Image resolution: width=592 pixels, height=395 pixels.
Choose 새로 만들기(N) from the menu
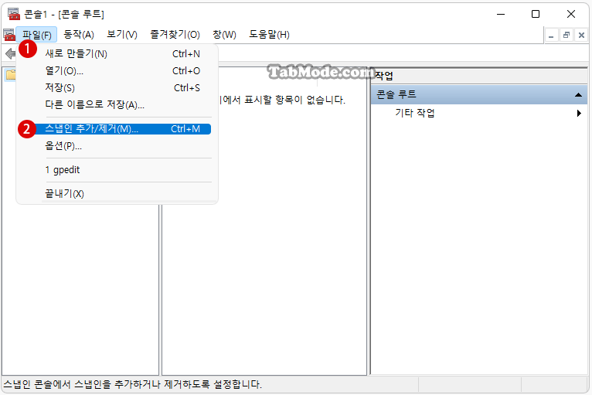coord(117,54)
